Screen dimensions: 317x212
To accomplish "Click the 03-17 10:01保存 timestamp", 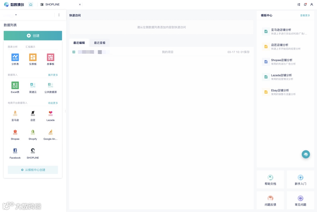I will tap(238, 52).
